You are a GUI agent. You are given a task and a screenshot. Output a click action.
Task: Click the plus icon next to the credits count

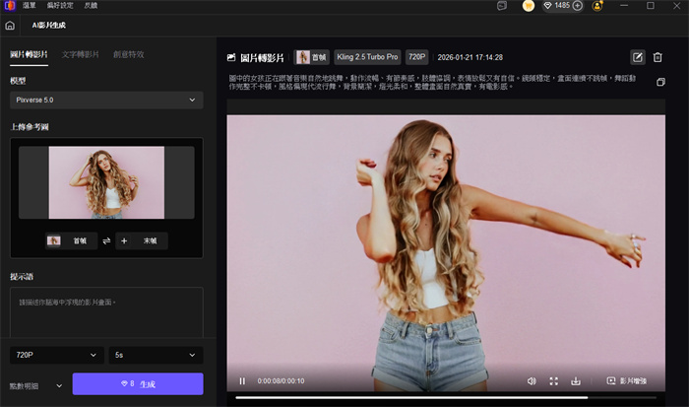pyautogui.click(x=577, y=6)
